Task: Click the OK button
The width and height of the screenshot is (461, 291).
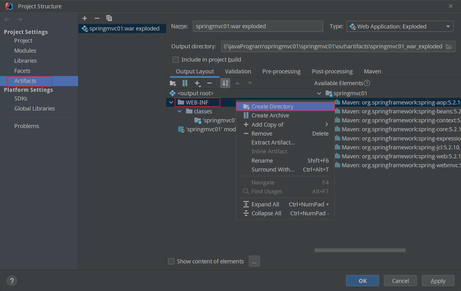Action: pyautogui.click(x=363, y=281)
